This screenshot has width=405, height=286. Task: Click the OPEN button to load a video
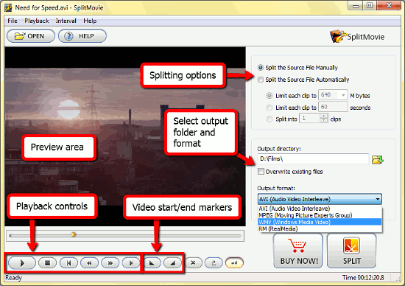click(x=30, y=36)
